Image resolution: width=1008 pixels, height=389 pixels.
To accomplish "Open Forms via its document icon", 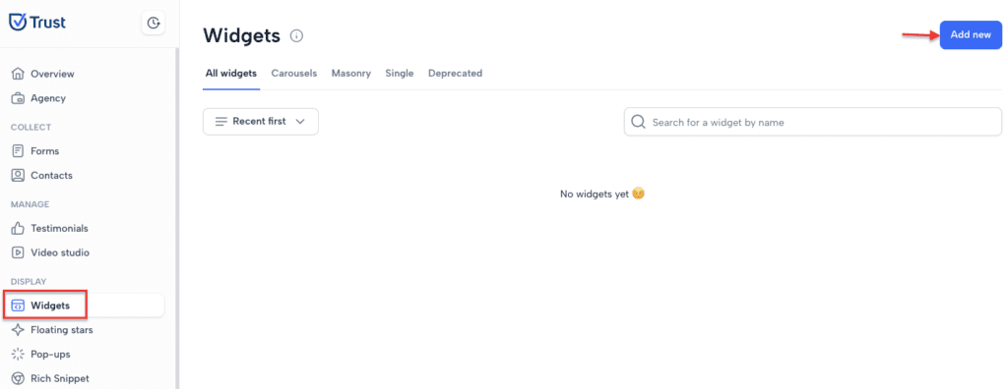I will (x=18, y=151).
